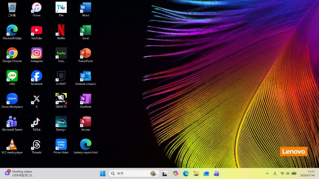Image resolution: width=319 pixels, height=179 pixels.
Task: Mute audio via the speaker tray icon
Action: pyautogui.click(x=287, y=173)
